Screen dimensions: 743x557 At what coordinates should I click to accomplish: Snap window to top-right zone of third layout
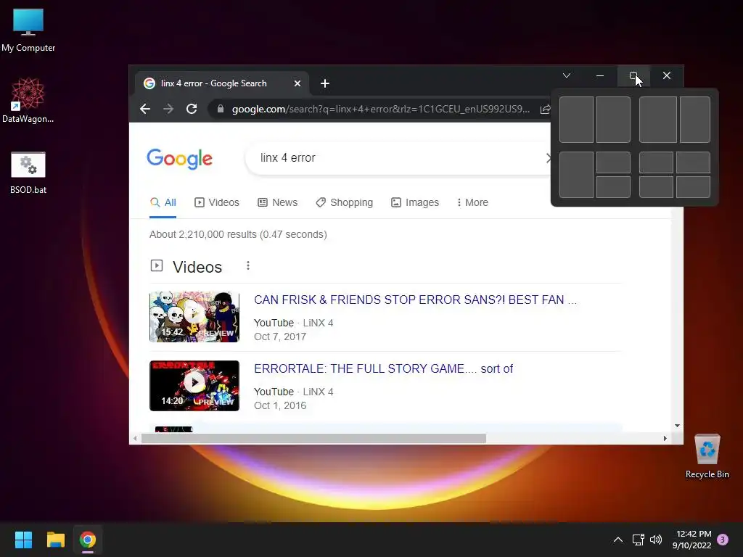click(613, 162)
